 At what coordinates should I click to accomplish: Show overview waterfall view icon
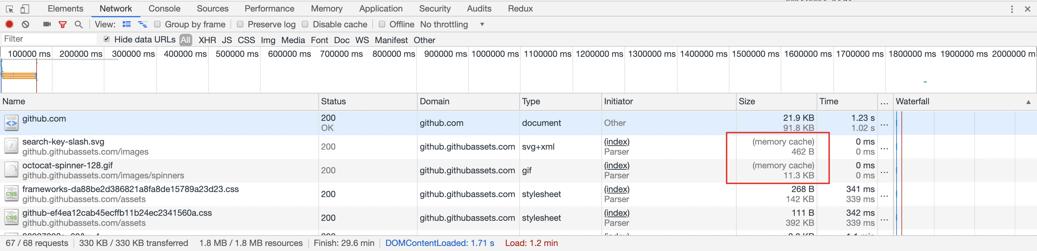click(x=143, y=24)
